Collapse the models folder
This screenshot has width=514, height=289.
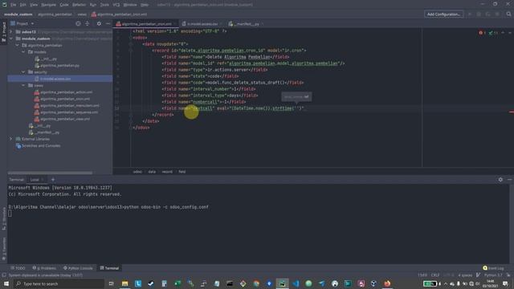pyautogui.click(x=23, y=51)
